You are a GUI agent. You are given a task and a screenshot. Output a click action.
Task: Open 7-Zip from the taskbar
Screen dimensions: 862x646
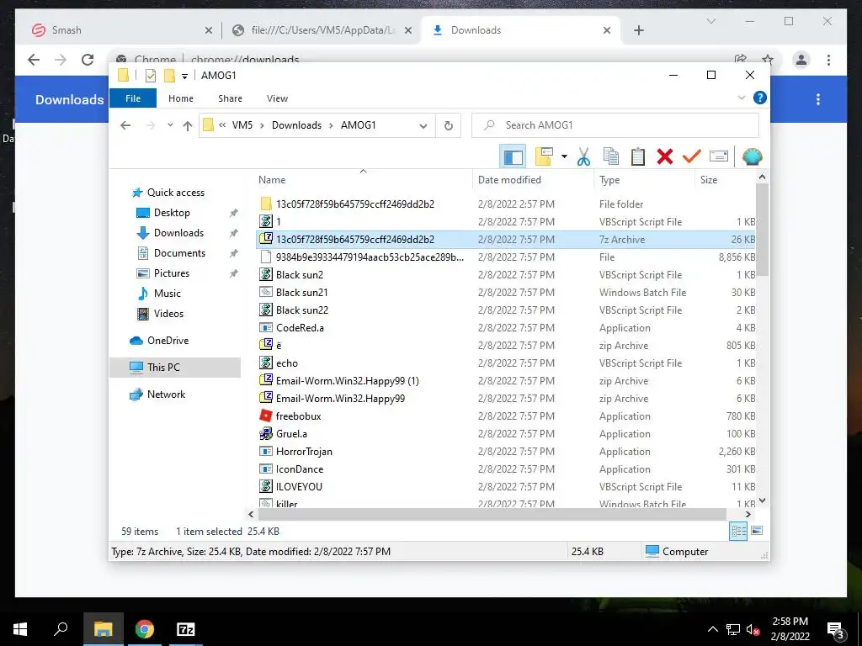pos(186,629)
